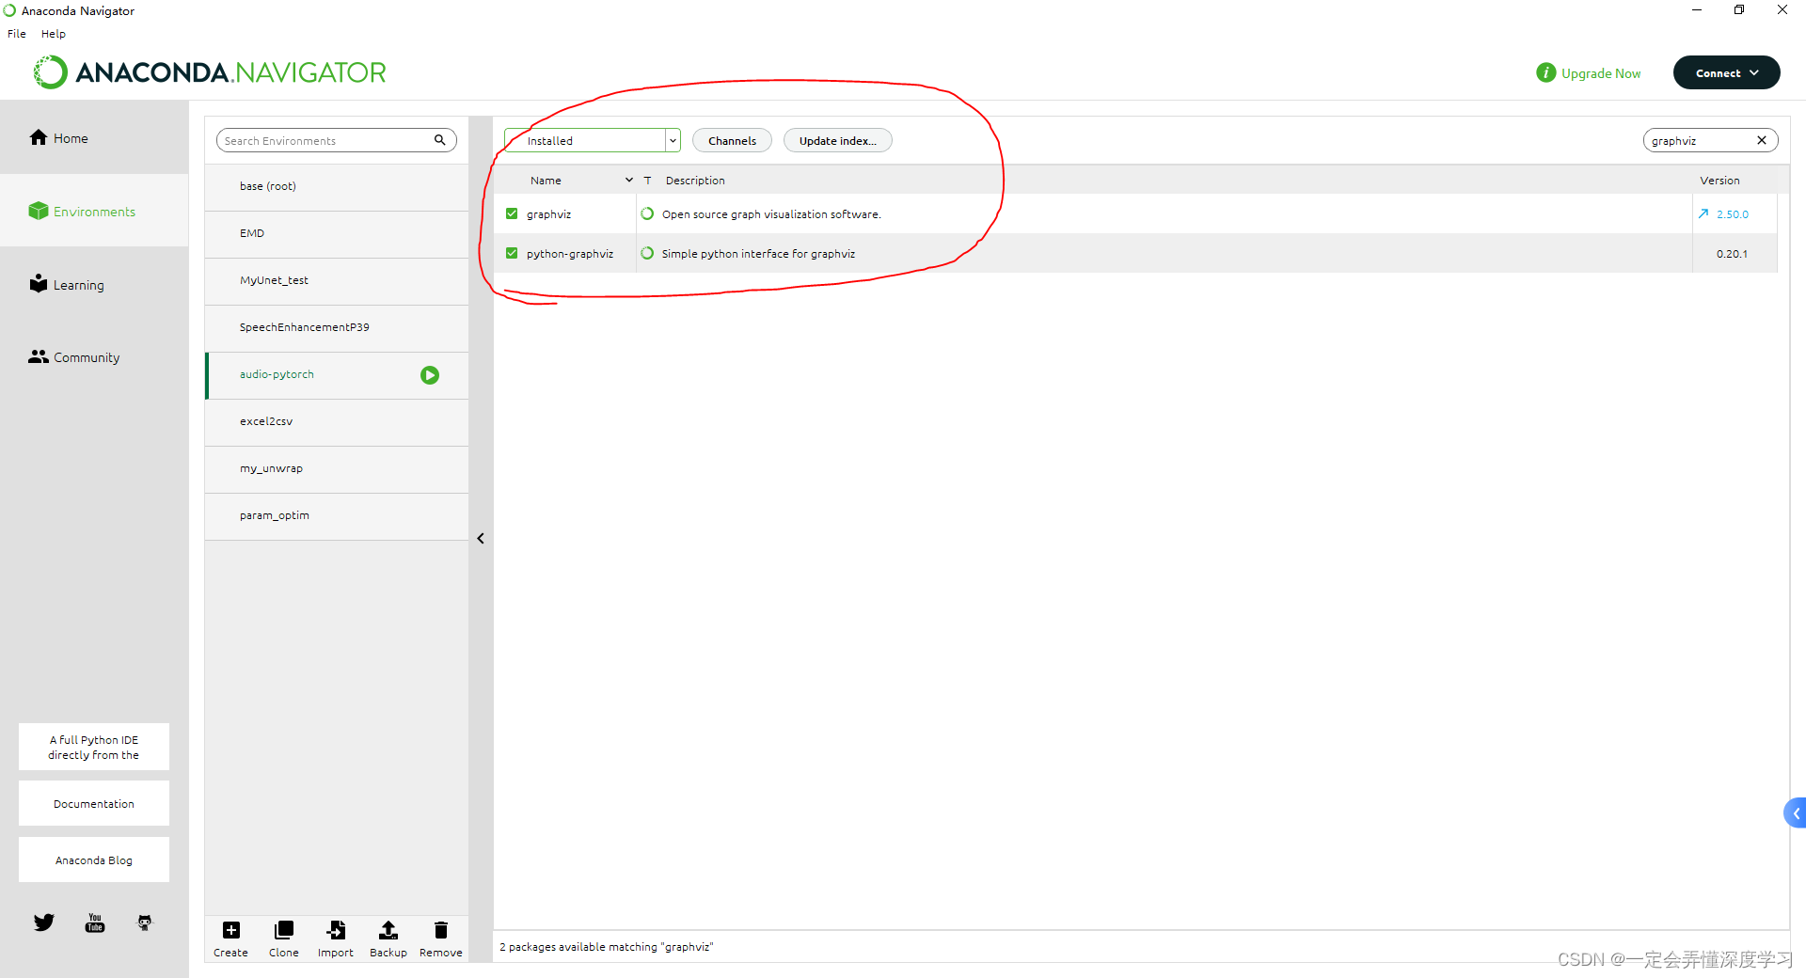Open the Documentation link
The image size is (1806, 978).
tap(94, 803)
